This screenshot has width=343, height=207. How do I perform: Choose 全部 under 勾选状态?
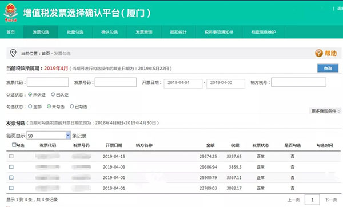click(30, 106)
